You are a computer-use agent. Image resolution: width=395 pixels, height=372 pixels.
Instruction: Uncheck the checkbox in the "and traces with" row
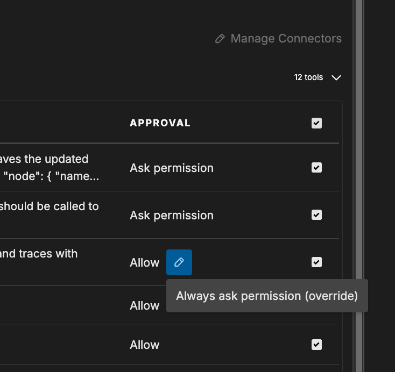(316, 262)
